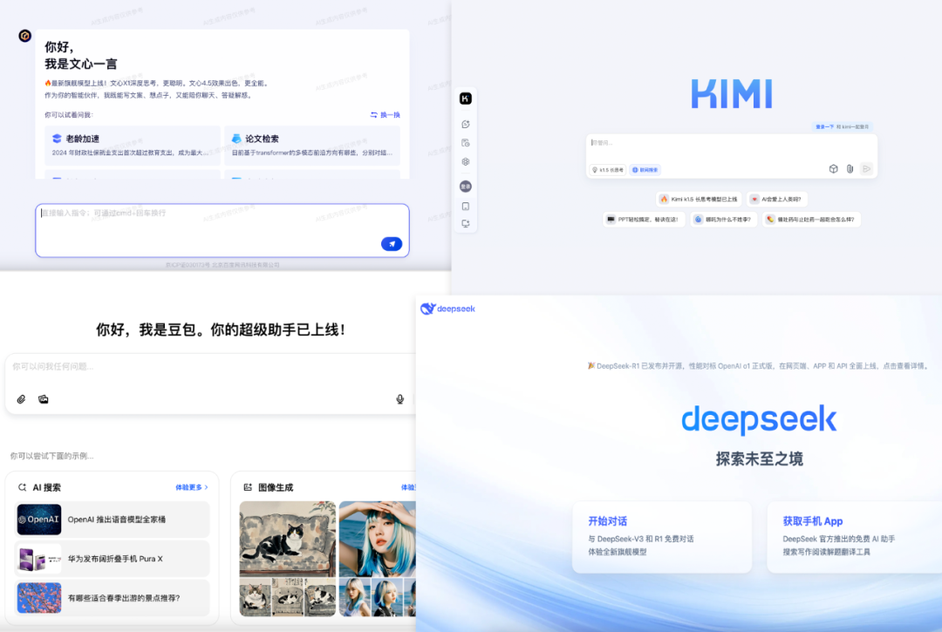
Task: Open 'OpenAI 推出语音模型全家桶' item
Action: pos(113,520)
